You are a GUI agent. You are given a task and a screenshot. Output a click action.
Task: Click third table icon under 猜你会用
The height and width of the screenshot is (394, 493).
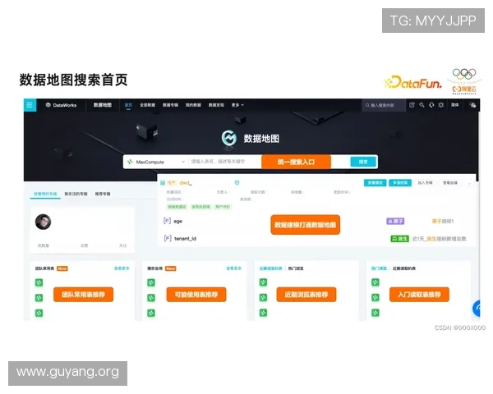(151, 313)
